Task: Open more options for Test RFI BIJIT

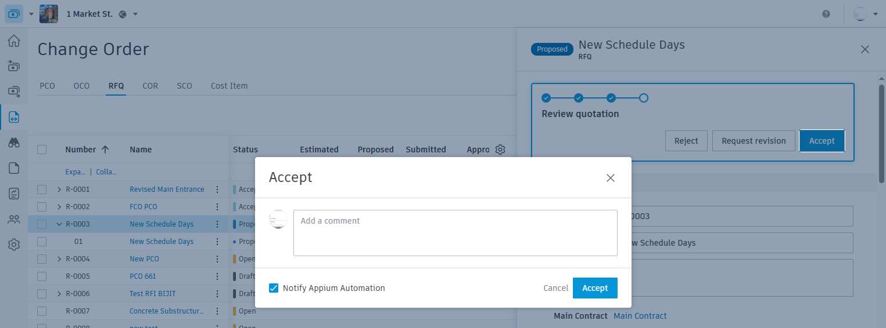Action: click(x=217, y=294)
